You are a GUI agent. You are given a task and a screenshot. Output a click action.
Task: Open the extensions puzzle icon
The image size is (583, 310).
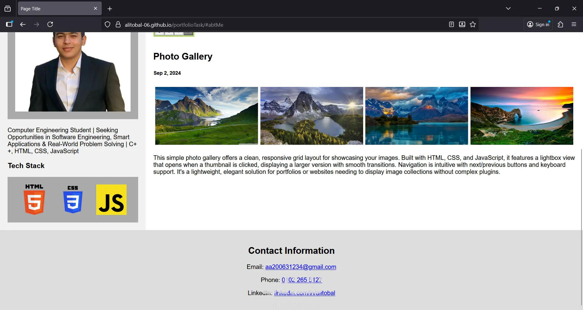[561, 24]
